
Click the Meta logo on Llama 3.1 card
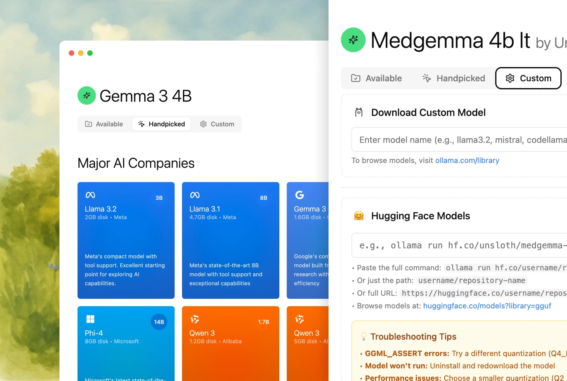coord(195,195)
